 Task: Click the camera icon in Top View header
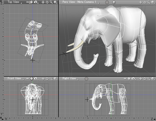pyautogui.click(x=35, y=2)
